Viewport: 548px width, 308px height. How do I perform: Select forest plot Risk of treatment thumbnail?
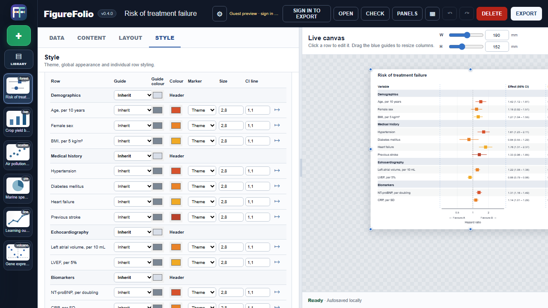pyautogui.click(x=18, y=89)
